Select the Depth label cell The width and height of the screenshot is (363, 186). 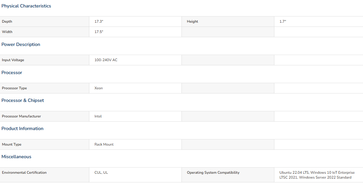[x=44, y=22]
